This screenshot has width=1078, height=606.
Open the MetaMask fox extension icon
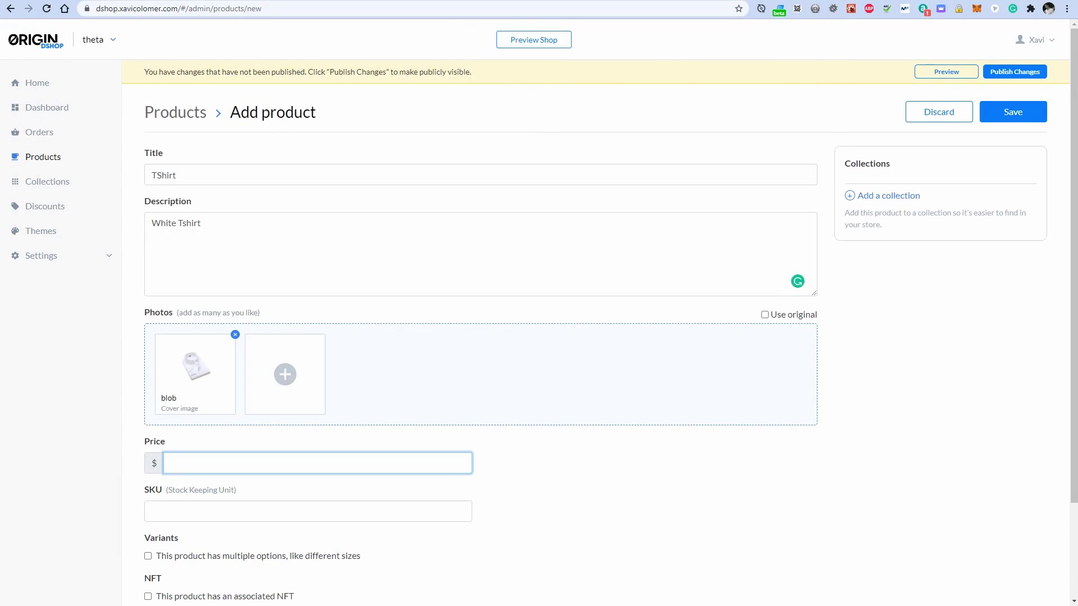pos(977,8)
